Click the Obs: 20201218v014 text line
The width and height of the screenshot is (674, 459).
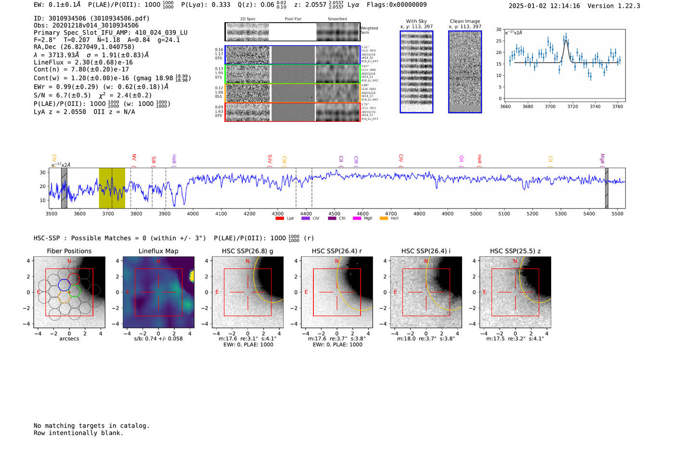pos(86,26)
